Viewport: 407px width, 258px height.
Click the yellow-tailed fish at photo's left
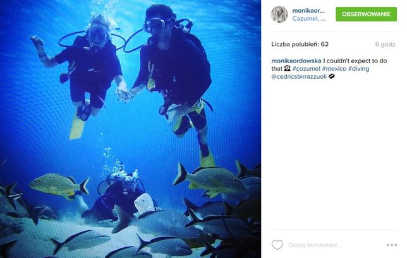click(x=59, y=186)
